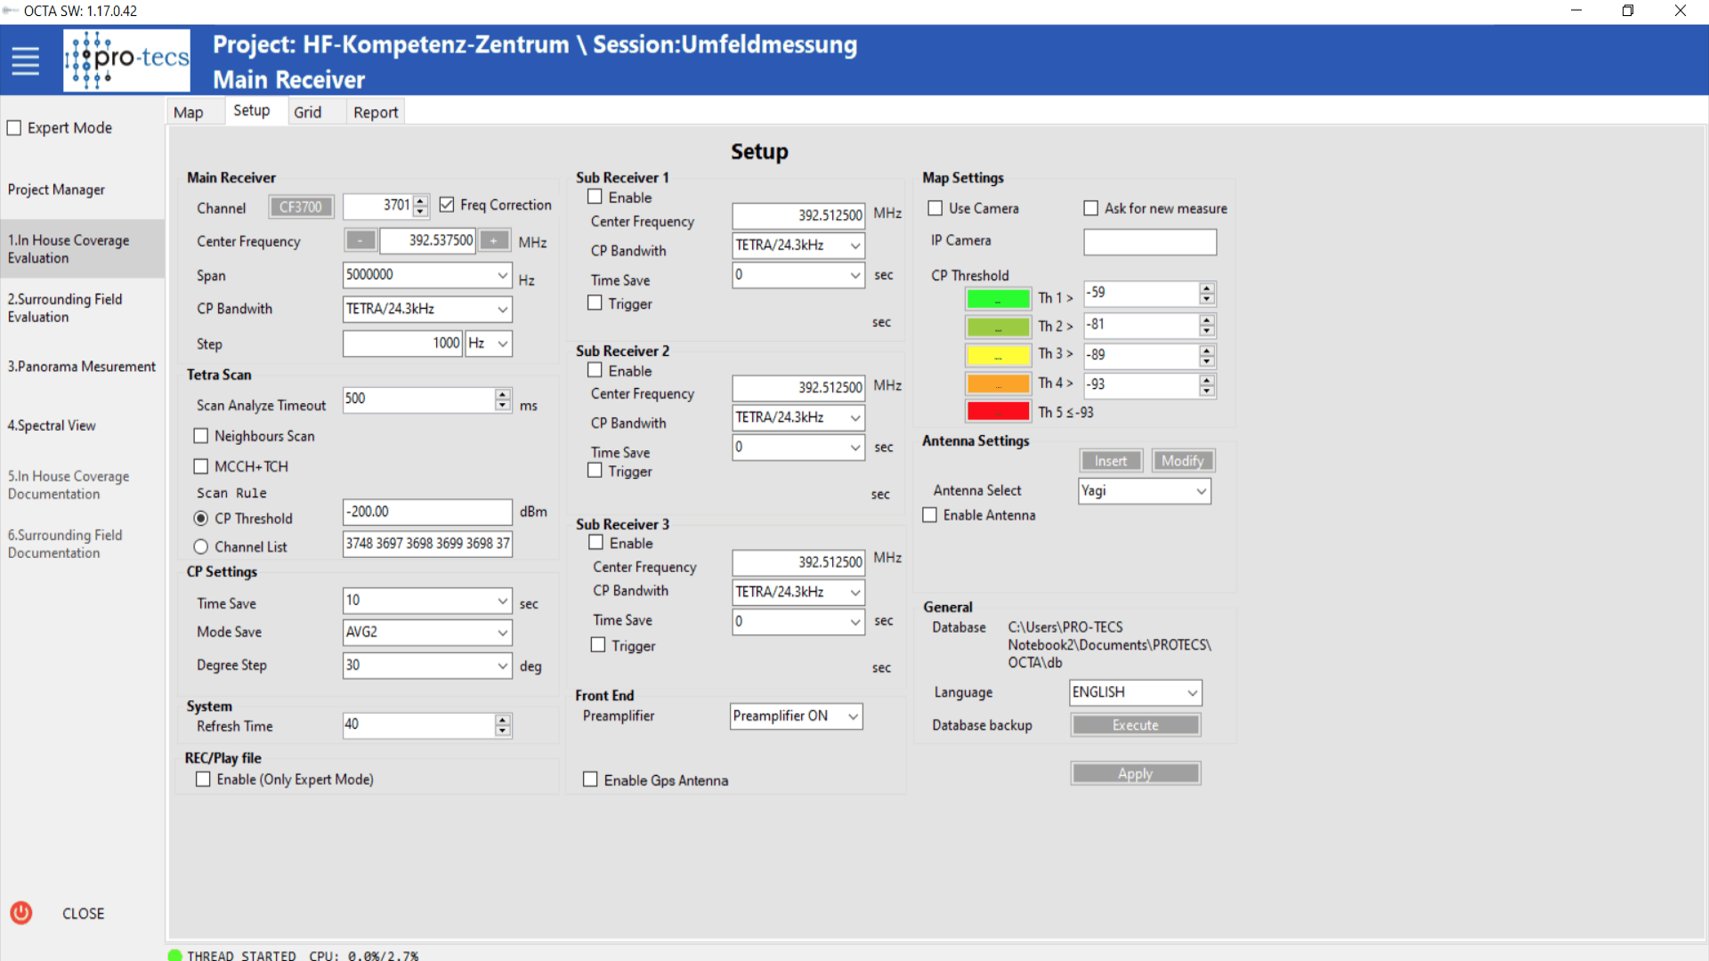Enable the Expert Mode checkbox

[x=14, y=128]
